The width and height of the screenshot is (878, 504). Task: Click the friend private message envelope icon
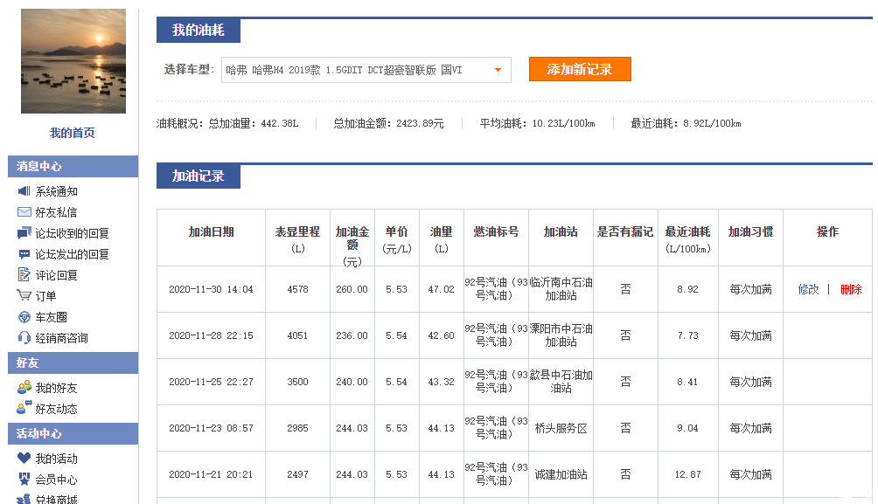tap(24, 212)
